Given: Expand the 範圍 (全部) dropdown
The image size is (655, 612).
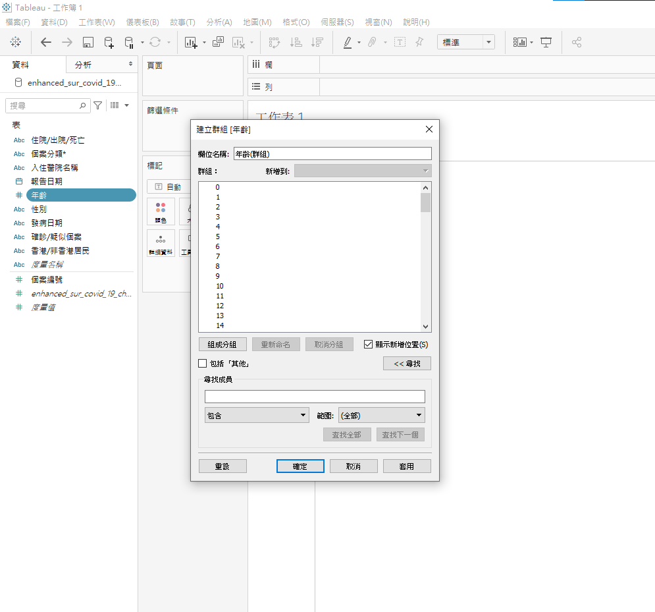Looking at the screenshot, I should [381, 415].
